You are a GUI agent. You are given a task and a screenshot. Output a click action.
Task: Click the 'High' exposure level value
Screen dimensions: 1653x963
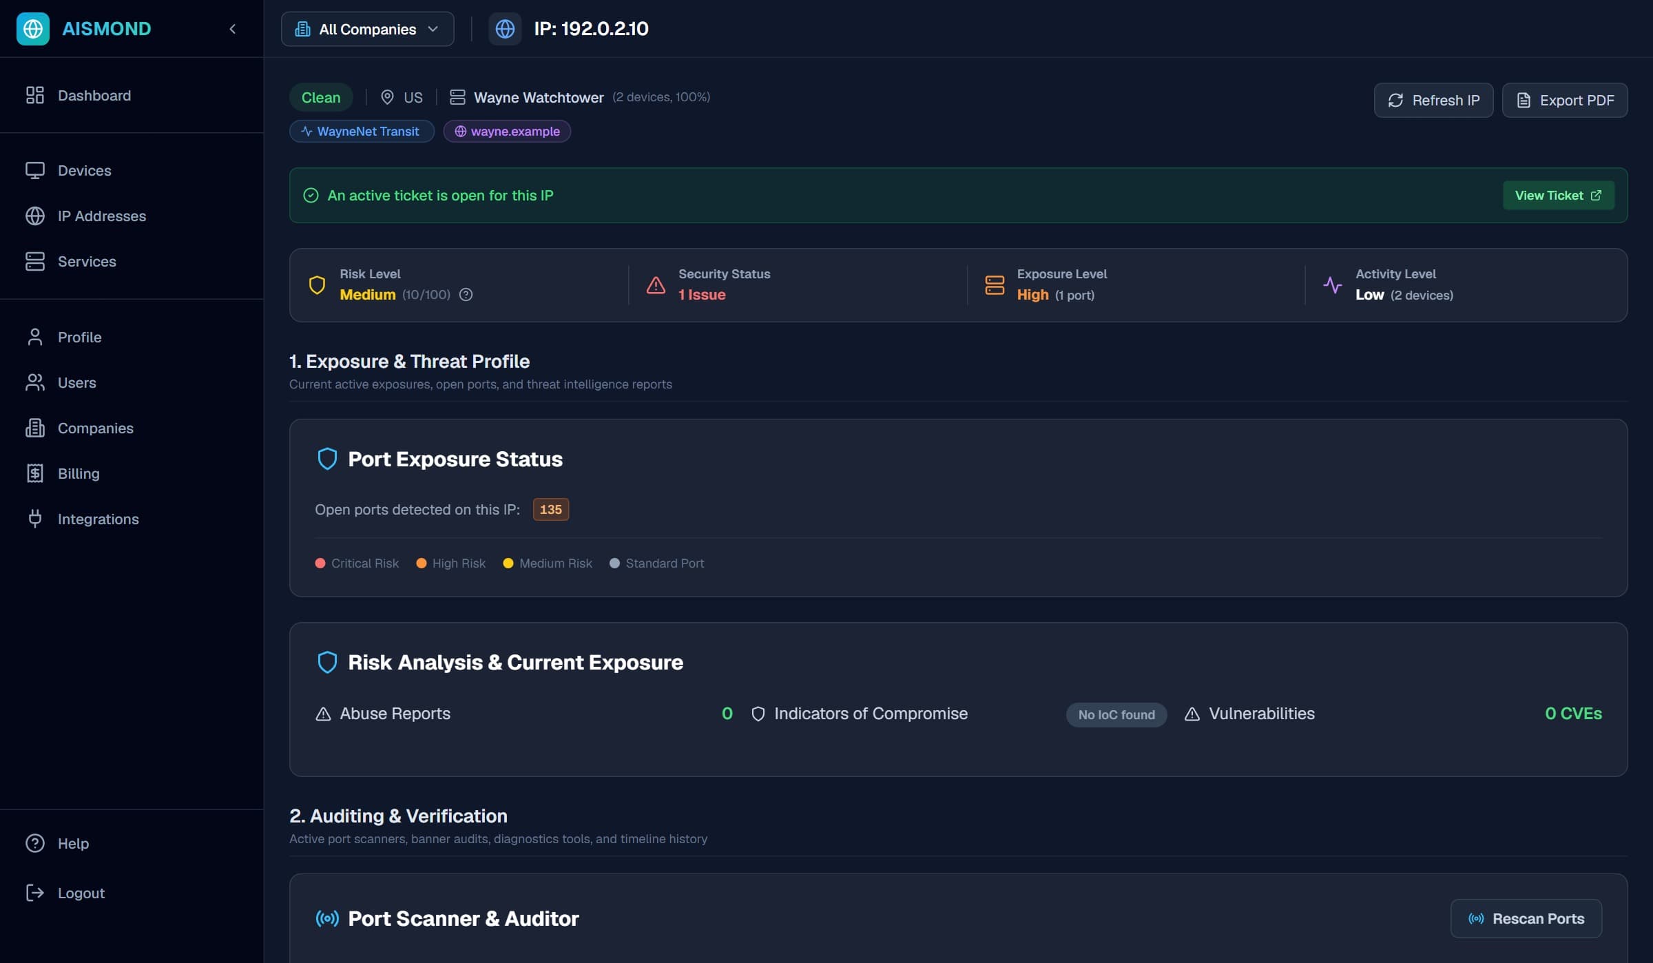point(1032,295)
